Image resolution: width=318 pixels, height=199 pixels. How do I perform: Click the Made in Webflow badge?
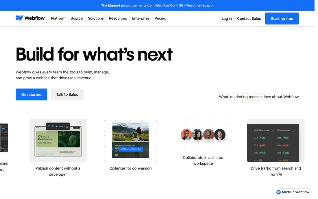coord(293,192)
